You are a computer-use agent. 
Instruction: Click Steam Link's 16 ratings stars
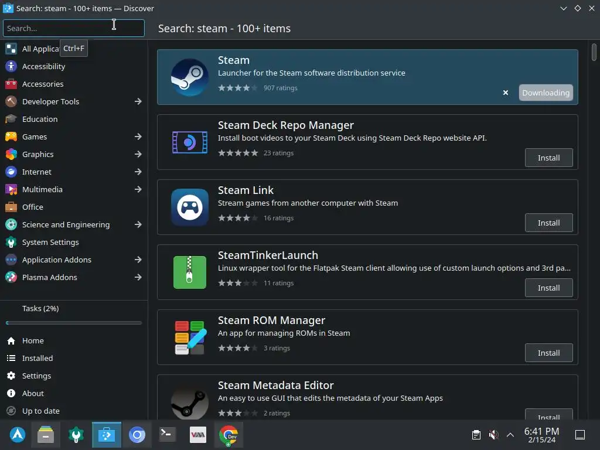[x=238, y=218]
